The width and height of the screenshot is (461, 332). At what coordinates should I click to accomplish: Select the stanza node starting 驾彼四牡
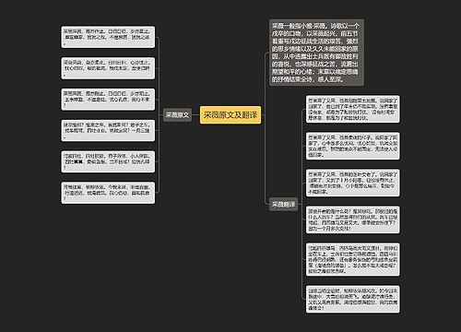[x=108, y=161]
